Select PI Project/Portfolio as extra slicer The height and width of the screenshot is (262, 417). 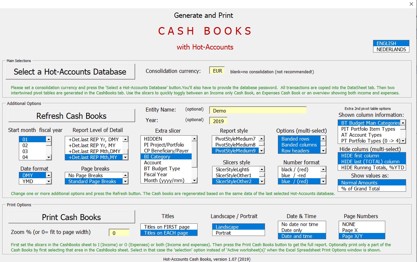166,145
